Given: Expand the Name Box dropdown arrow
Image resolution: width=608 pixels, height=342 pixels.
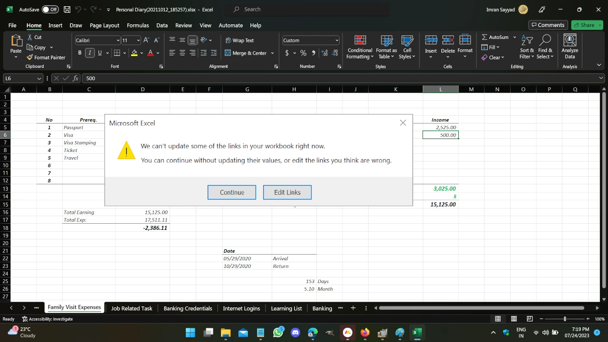Looking at the screenshot, I should tap(39, 78).
